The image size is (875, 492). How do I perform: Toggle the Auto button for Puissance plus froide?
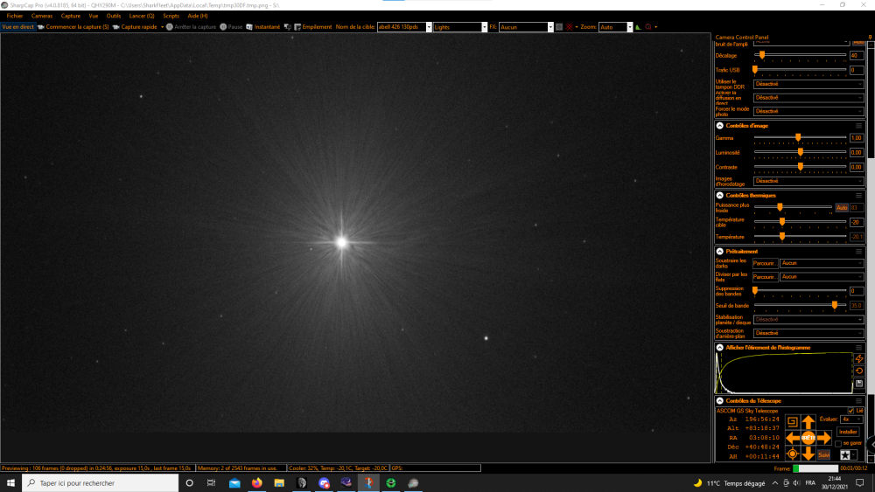842,208
